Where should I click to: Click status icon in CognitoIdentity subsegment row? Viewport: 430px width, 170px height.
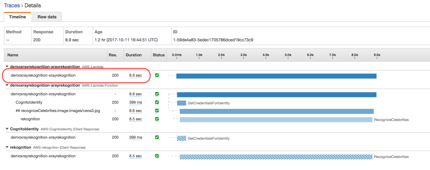tap(157, 102)
